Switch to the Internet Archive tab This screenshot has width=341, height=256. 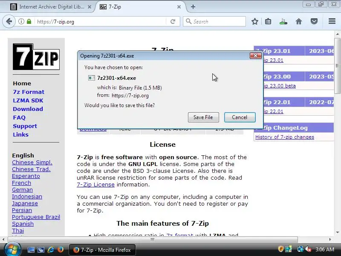point(51,7)
